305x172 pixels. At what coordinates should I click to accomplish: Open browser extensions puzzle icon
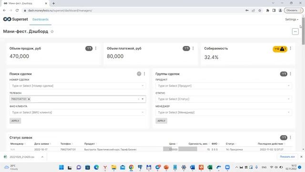(267, 11)
